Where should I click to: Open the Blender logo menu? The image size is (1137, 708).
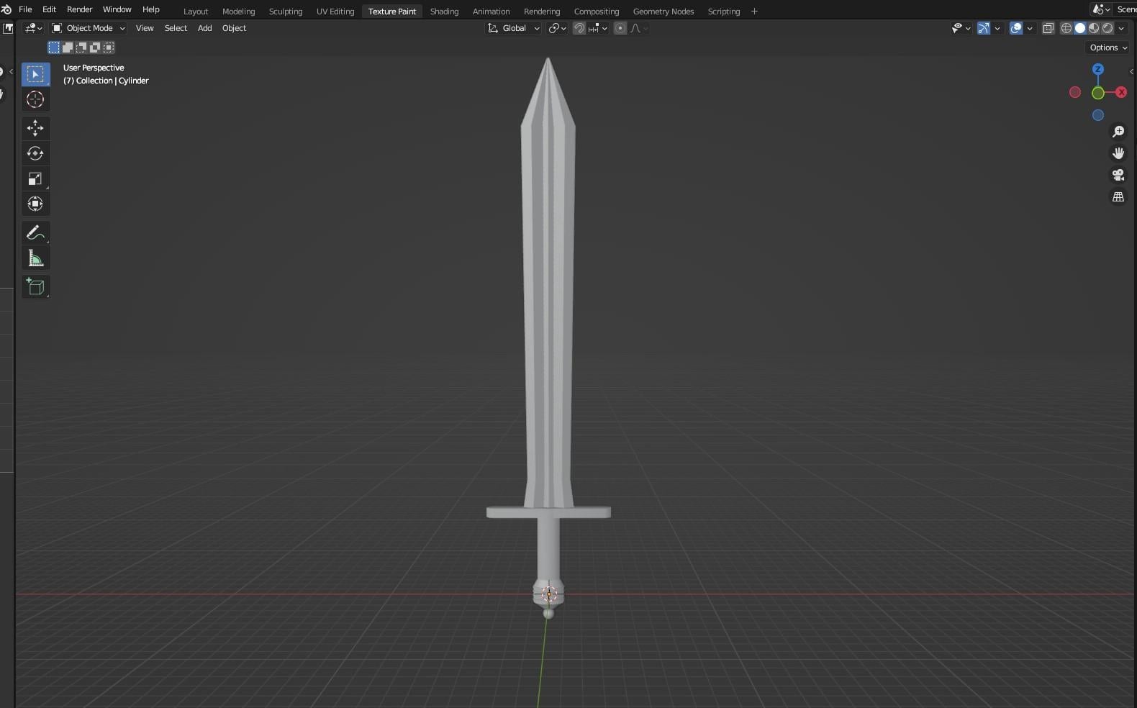click(6, 9)
